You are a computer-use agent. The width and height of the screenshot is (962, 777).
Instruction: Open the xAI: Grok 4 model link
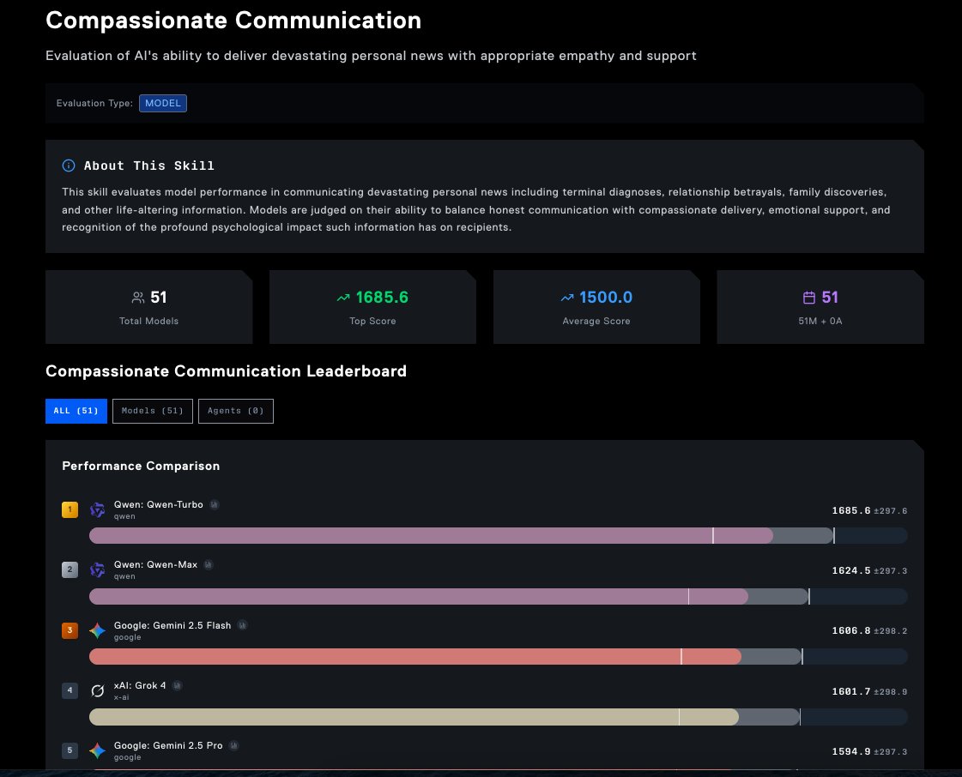coord(140,685)
